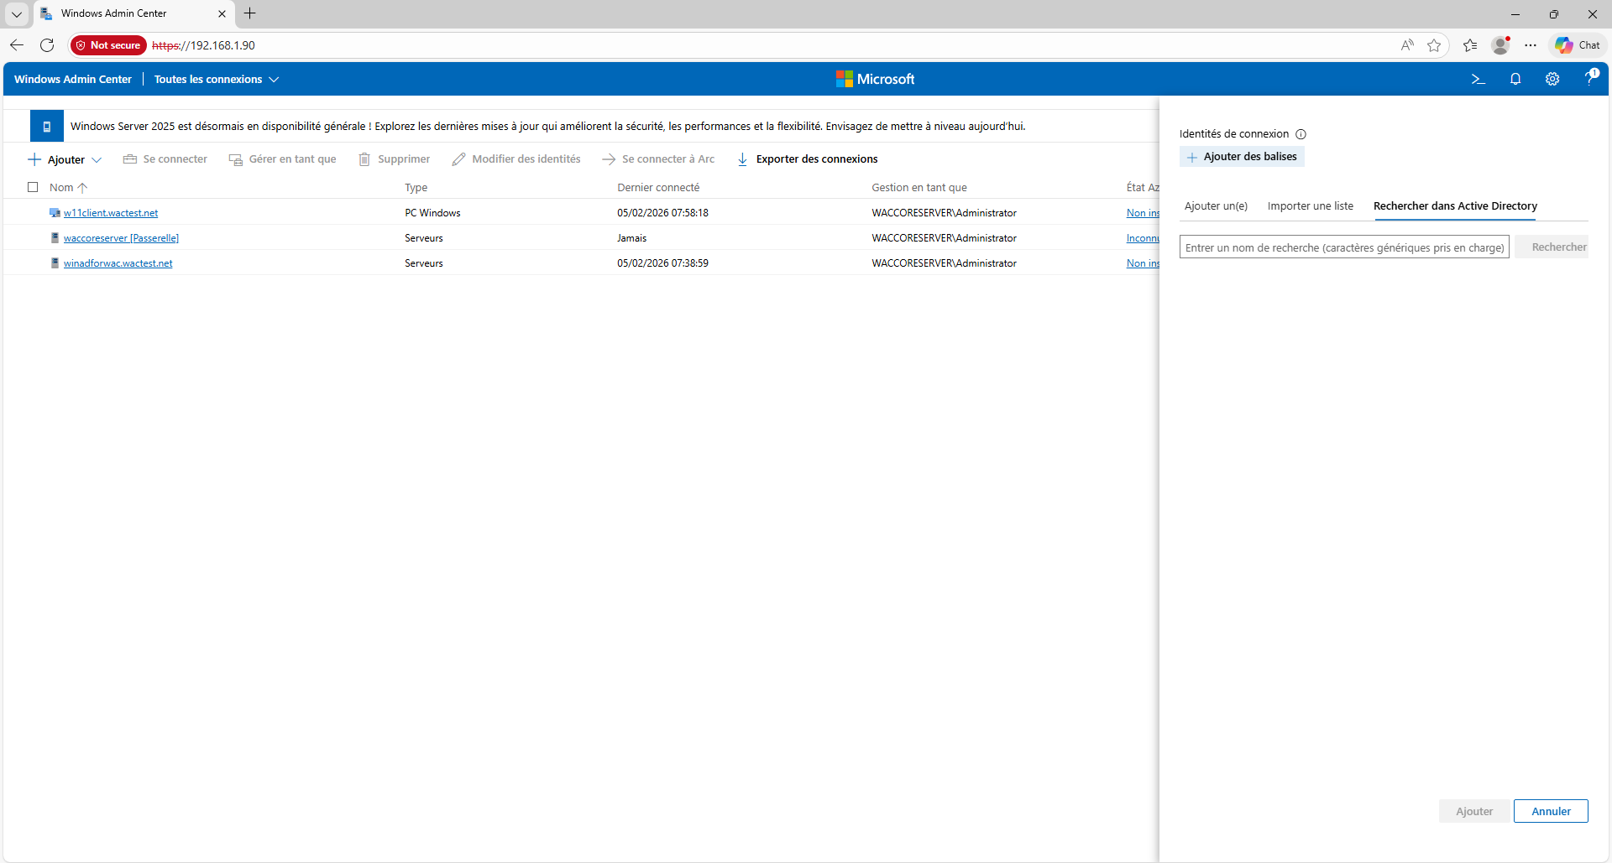Screen dimensions: 1612x863
Task: Sort by Gestion en tant que column
Action: (919, 188)
